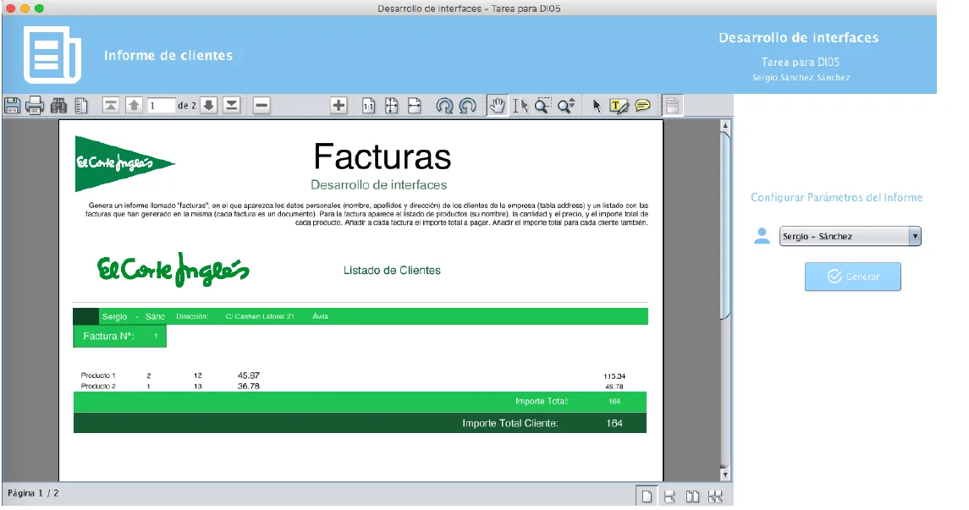969x510 pixels.
Task: Click the document properties page icon next to the binoculars
Action: [81, 106]
